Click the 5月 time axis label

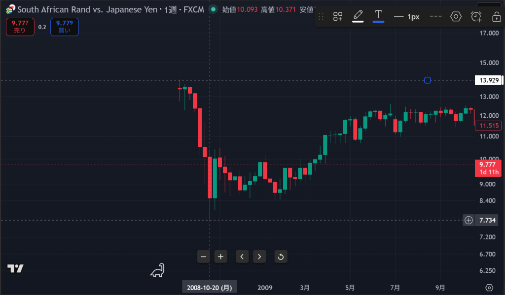pyautogui.click(x=350, y=288)
